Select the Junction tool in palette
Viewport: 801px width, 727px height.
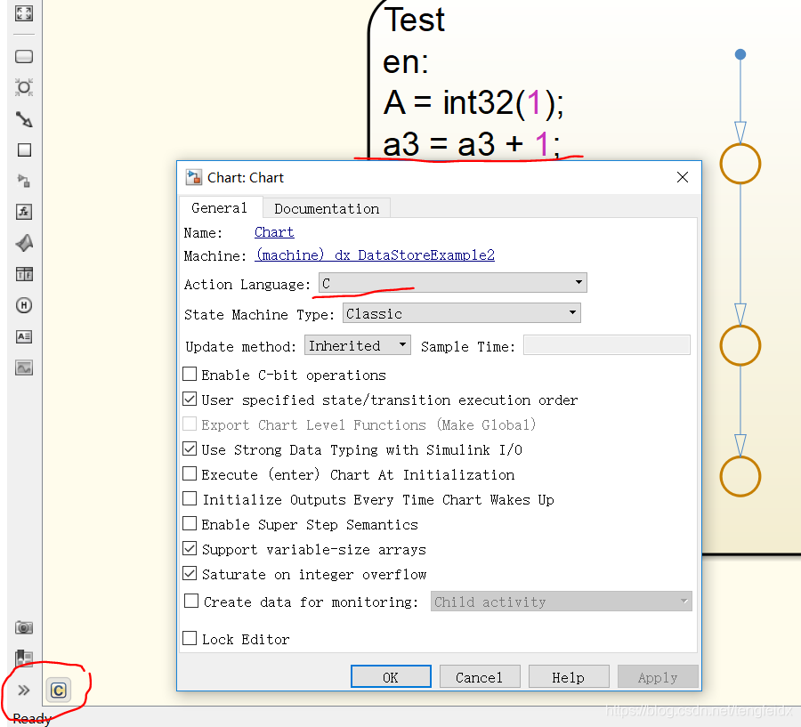click(x=24, y=87)
